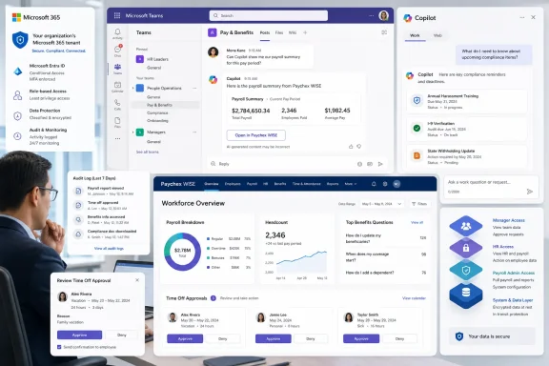Open Paychex WISE notifications bell
The width and height of the screenshot is (549, 366).
point(374,184)
